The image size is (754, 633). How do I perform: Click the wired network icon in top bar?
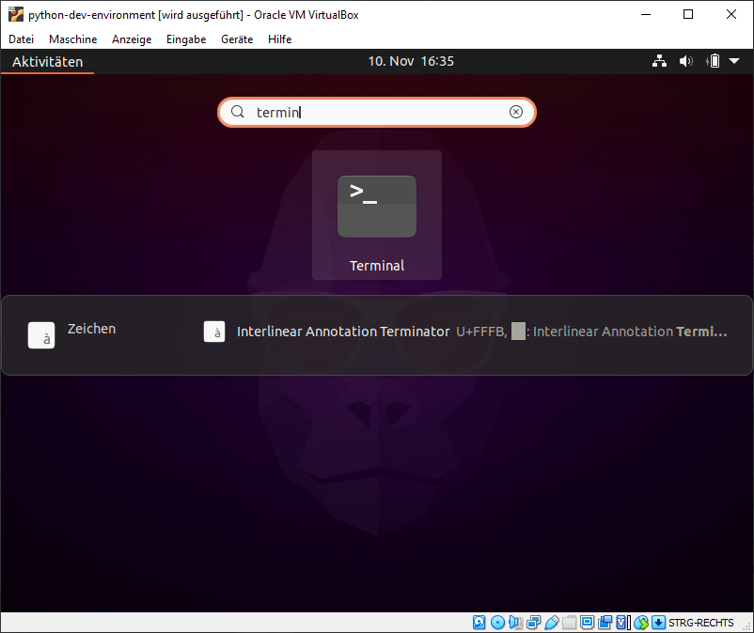[x=659, y=61]
